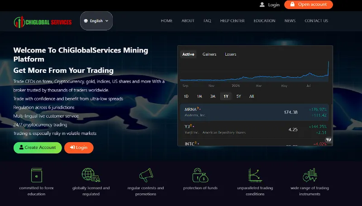The height and width of the screenshot is (206, 362).
Task: Select the 1M chart range
Action: 200,96
